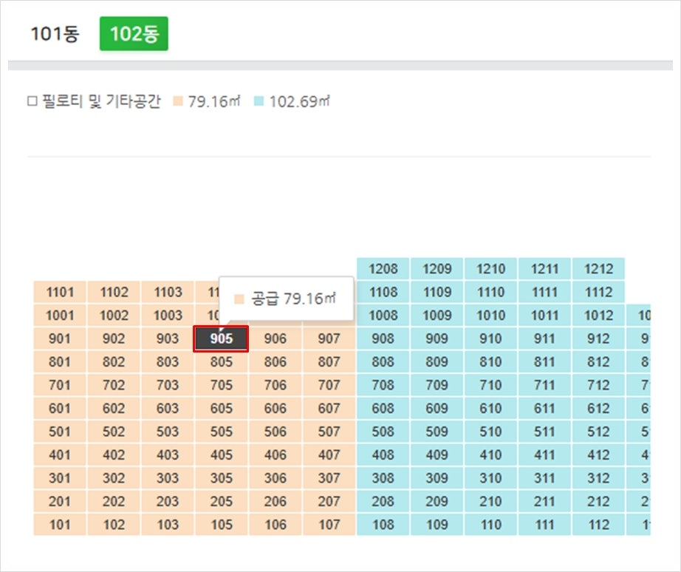This screenshot has height=572, width=681.
Task: Choose unit 101 on ground floor
Action: pyautogui.click(x=60, y=525)
